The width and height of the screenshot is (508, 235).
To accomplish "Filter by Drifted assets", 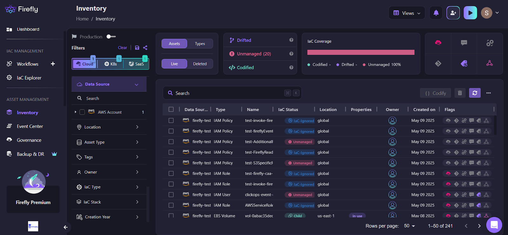I will point(244,40).
